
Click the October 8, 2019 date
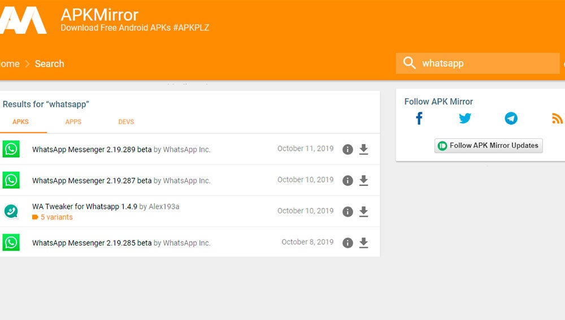pyautogui.click(x=307, y=242)
